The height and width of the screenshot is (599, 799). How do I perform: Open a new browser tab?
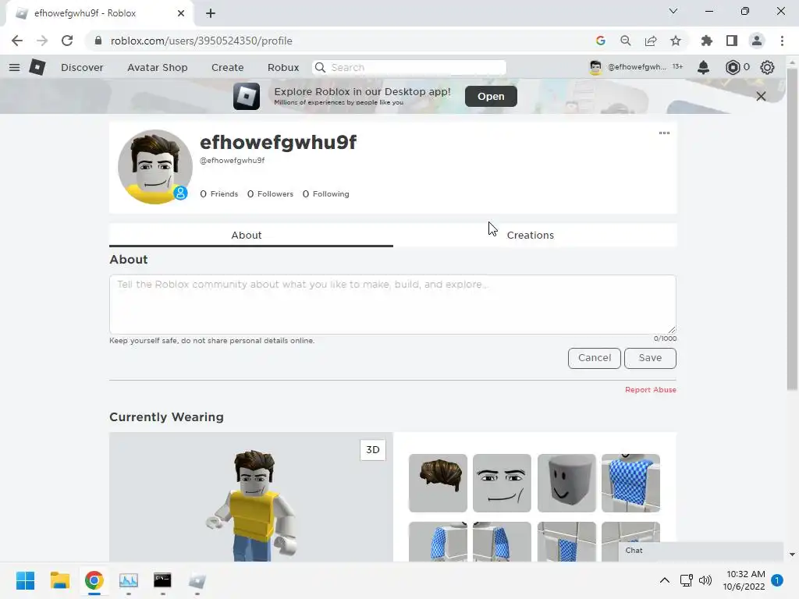(x=211, y=13)
